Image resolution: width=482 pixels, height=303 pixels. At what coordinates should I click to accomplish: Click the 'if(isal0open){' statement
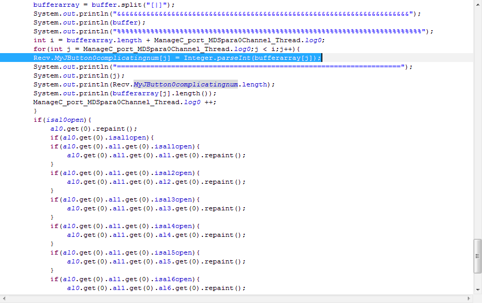(x=63, y=120)
